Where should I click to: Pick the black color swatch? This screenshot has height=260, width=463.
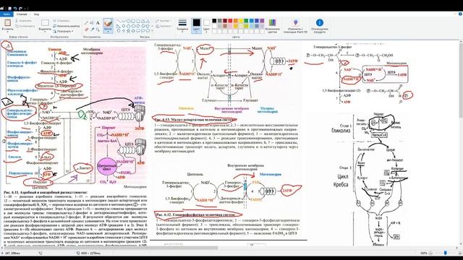(x=214, y=21)
